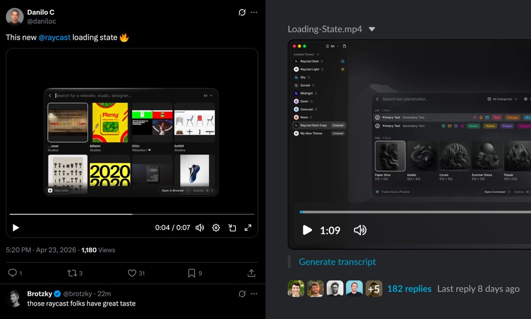
Task: Open the @raycast mention link
Action: tap(54, 38)
